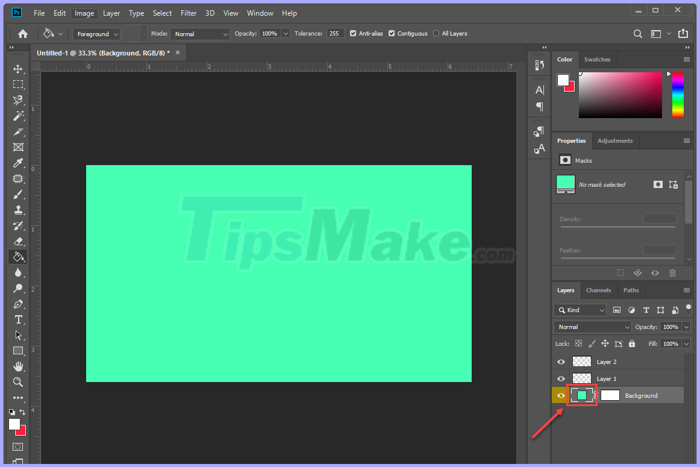The height and width of the screenshot is (467, 700).
Task: Select the Brush tool
Action: (x=18, y=194)
